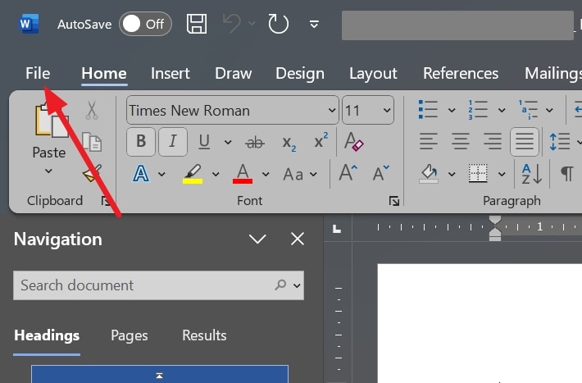582x383 pixels.
Task: Open the Font dialog launcher
Action: pyautogui.click(x=394, y=201)
